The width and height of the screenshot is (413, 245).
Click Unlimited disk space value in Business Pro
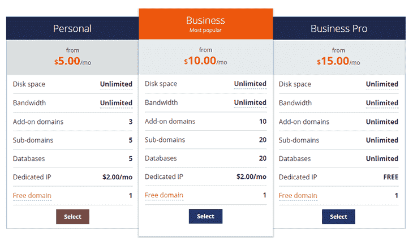pyautogui.click(x=382, y=84)
